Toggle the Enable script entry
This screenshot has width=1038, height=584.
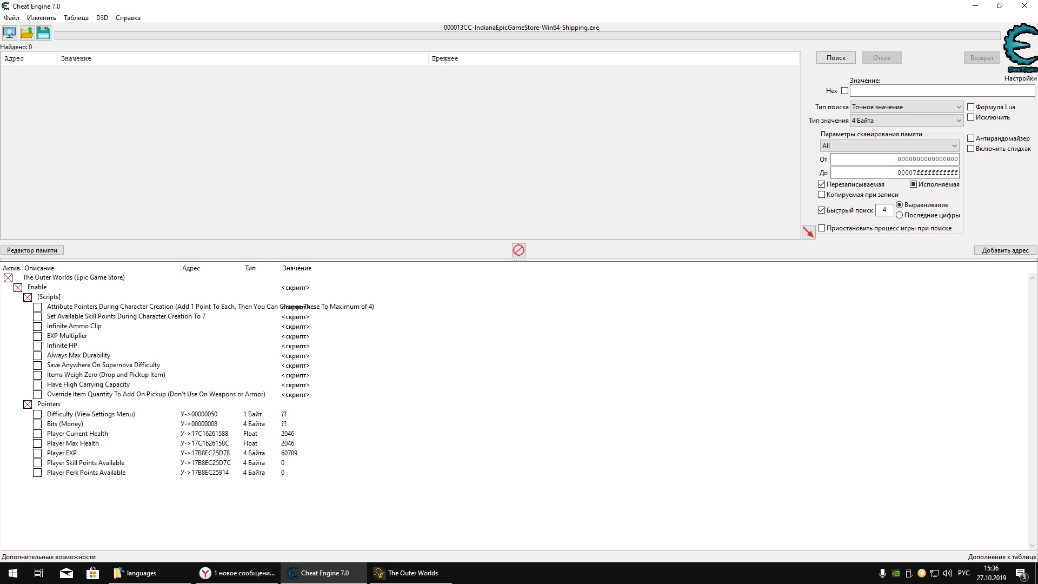coord(18,288)
